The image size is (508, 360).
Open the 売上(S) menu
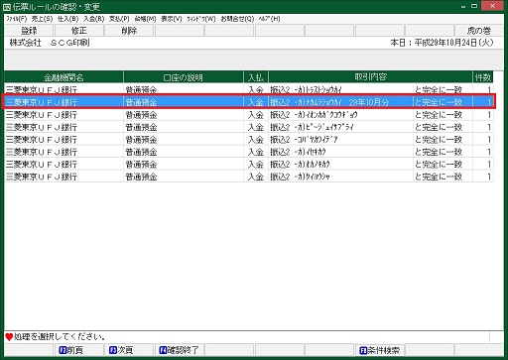pyautogui.click(x=42, y=19)
